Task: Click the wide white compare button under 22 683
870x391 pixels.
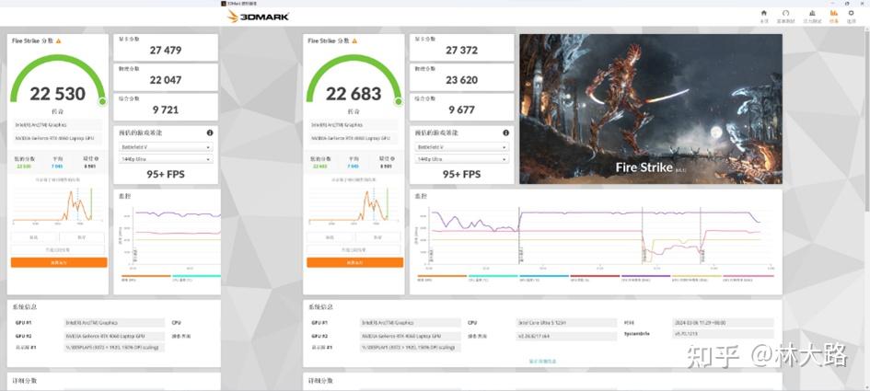Action: (x=354, y=250)
